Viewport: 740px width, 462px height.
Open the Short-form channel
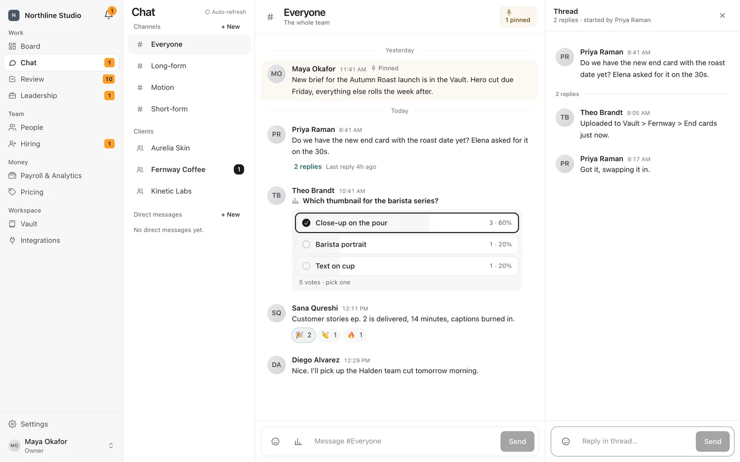[x=189, y=109]
